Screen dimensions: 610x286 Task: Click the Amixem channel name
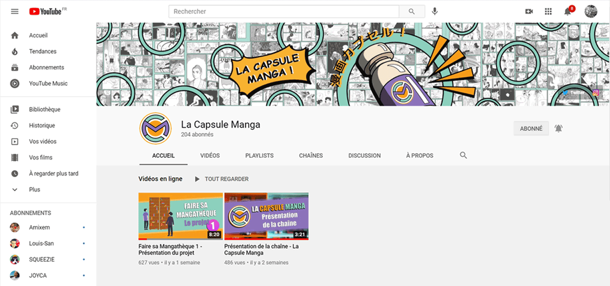(39, 227)
